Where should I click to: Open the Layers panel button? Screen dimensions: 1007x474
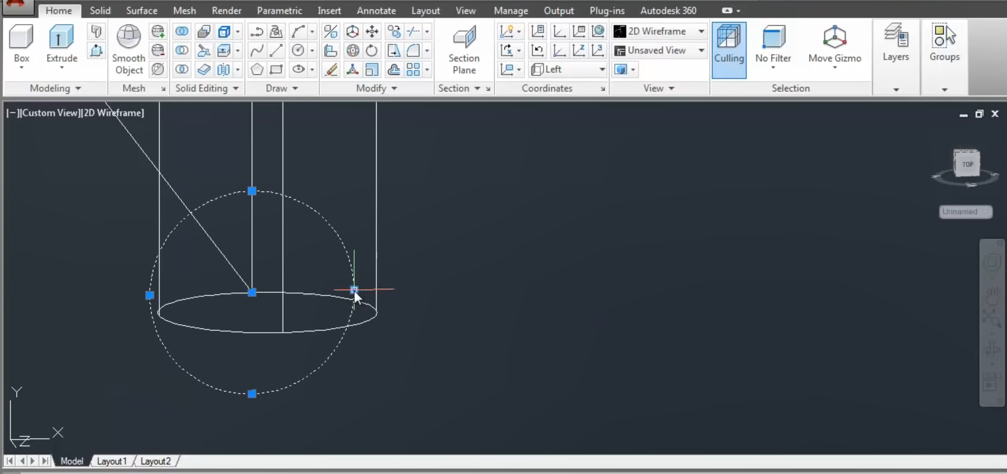(896, 43)
